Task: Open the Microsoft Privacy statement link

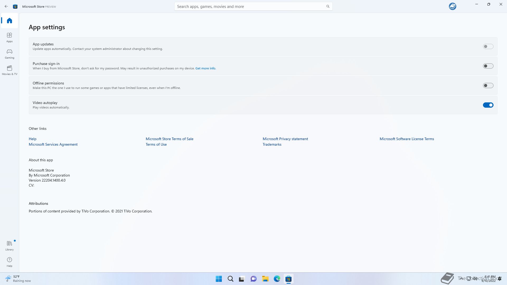Action: point(285,139)
